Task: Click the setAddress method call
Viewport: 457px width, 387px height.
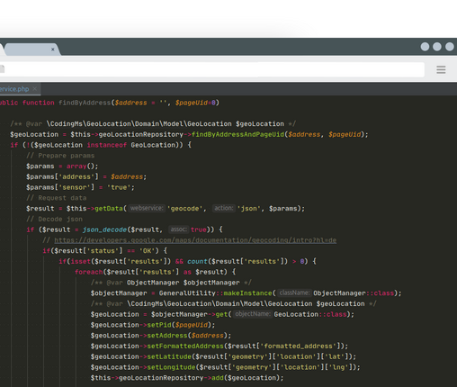Action: (x=167, y=336)
